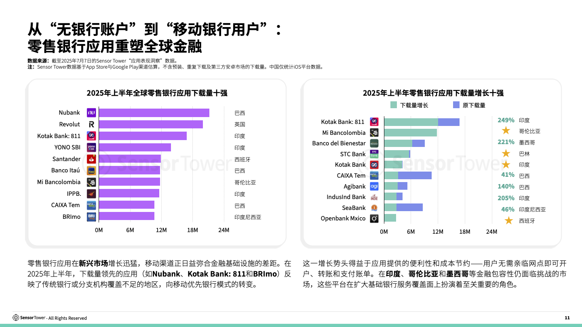582x327 pixels.
Task: Click the 西班牙牙 label beside Santander
Action: click(x=242, y=159)
